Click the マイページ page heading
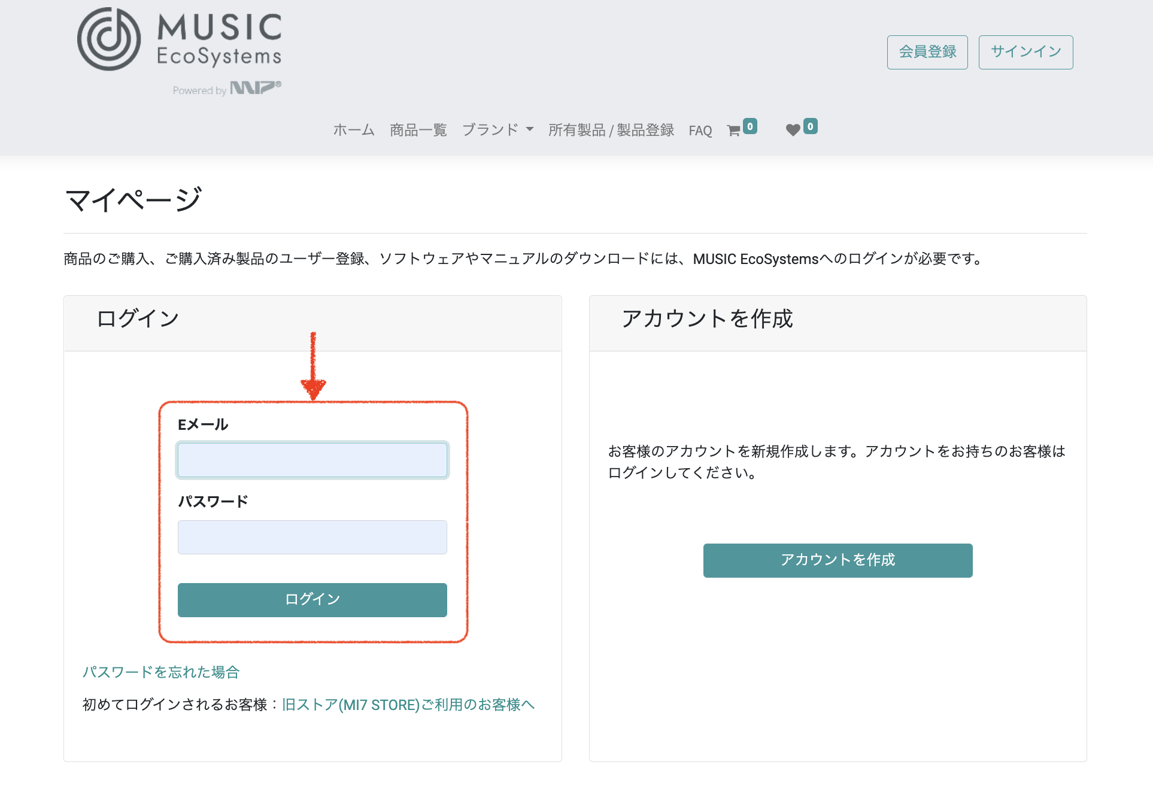This screenshot has width=1153, height=795. point(133,199)
